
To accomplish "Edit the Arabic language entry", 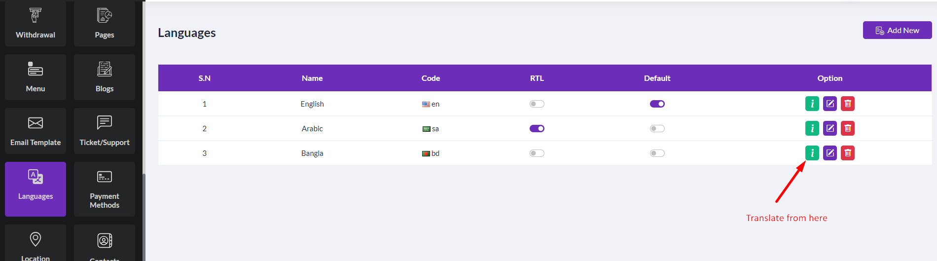I will pyautogui.click(x=830, y=128).
